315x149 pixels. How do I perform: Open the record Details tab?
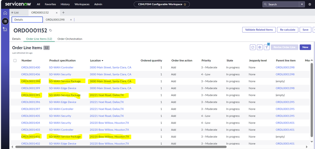[x=16, y=39]
